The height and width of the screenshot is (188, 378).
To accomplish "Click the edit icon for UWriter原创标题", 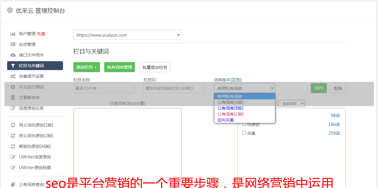I will pos(13,168).
